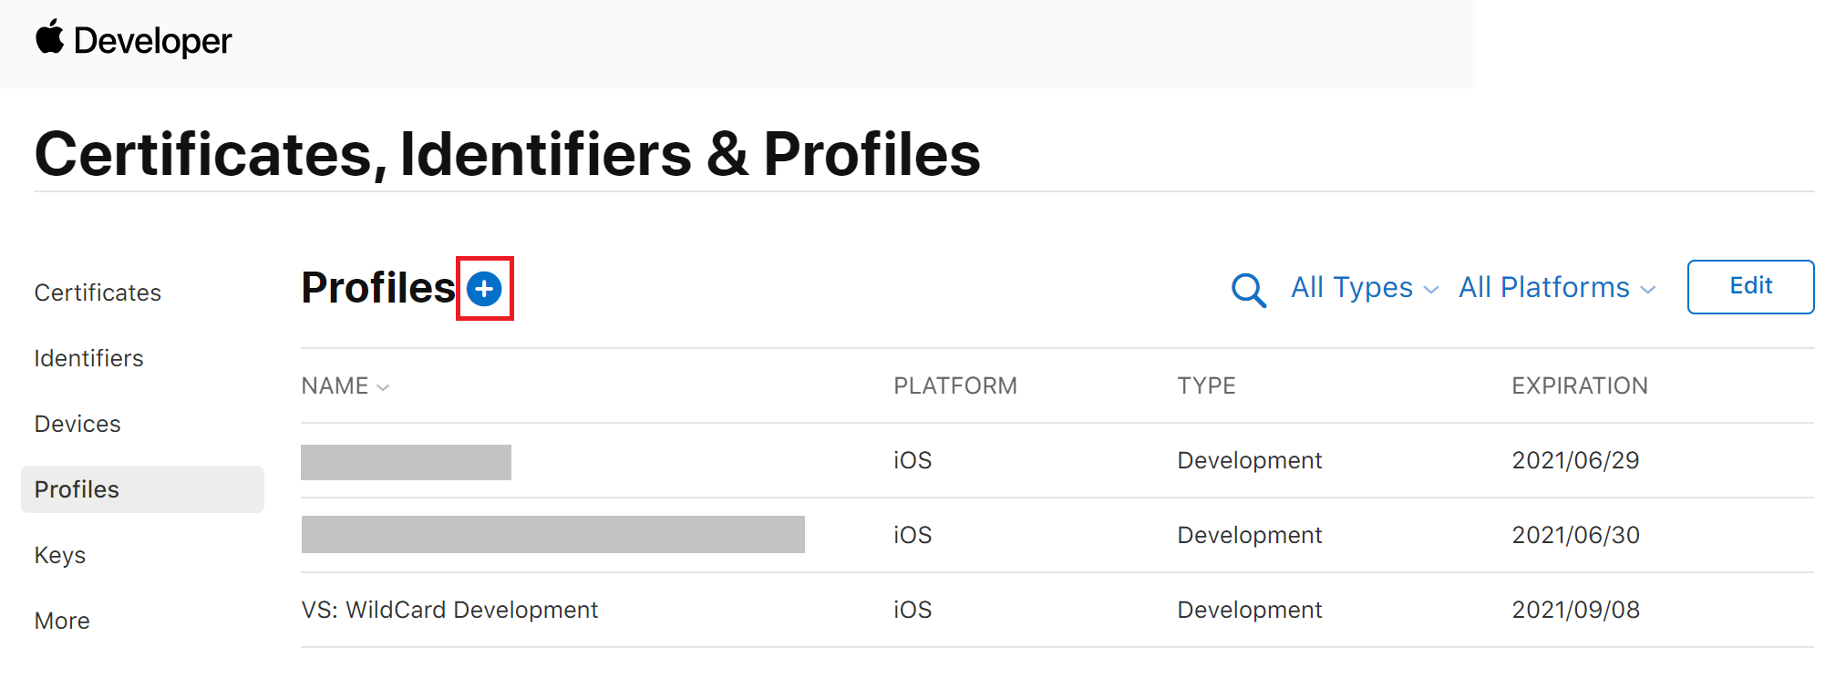Click Development type in VS: WildCard row

pyautogui.click(x=1249, y=610)
